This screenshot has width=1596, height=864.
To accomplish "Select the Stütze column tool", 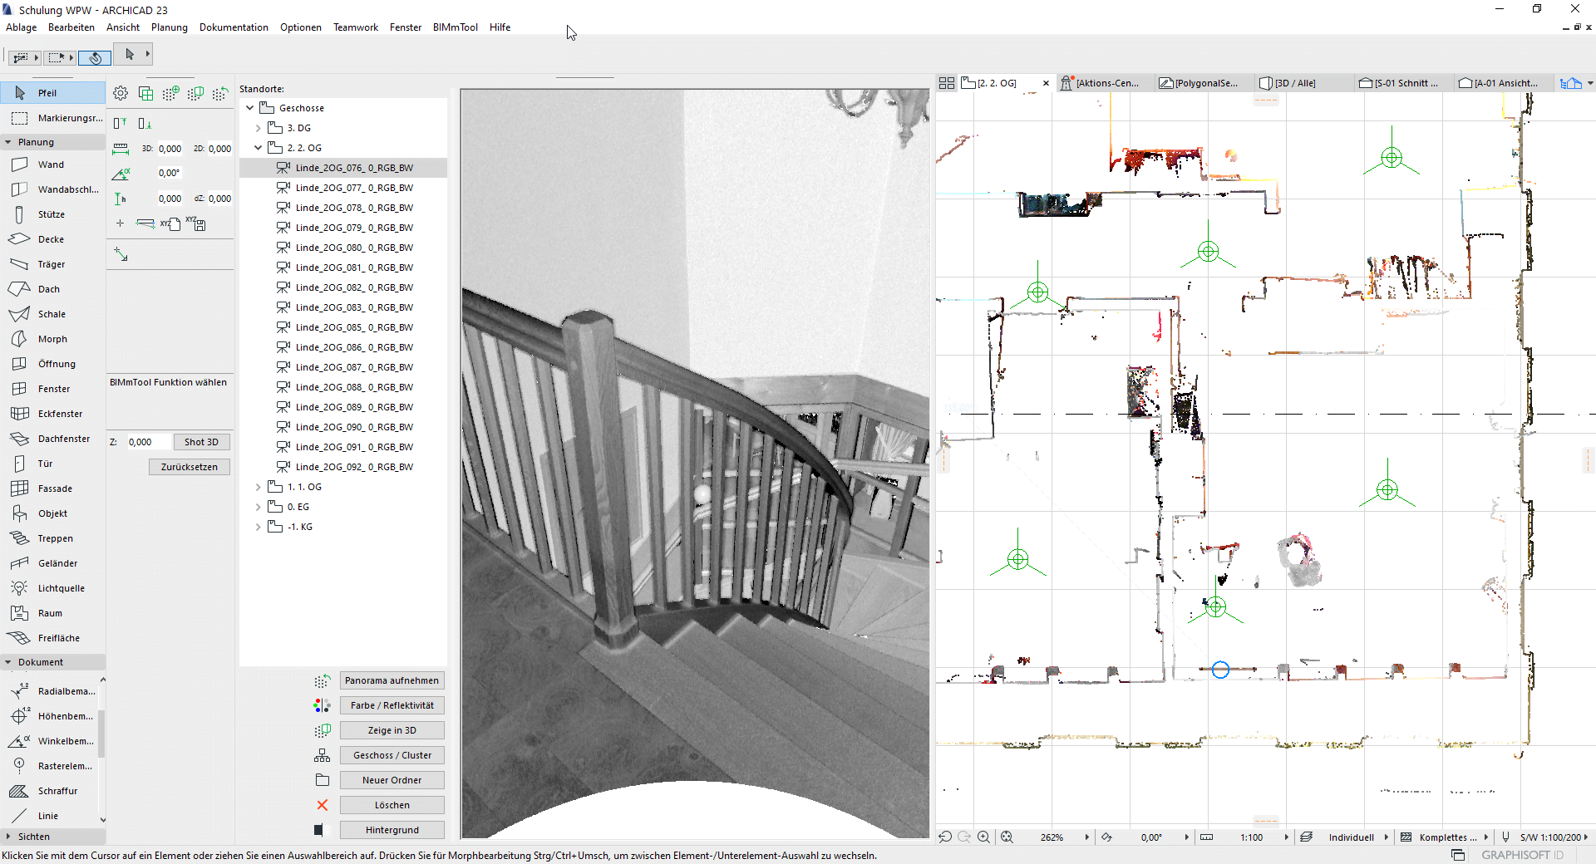I will coord(52,214).
